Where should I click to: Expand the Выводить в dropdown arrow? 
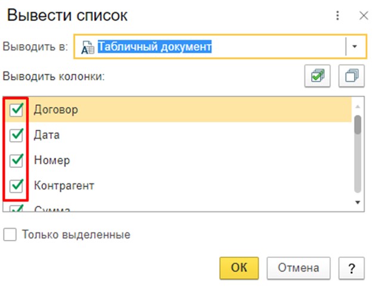coord(355,47)
